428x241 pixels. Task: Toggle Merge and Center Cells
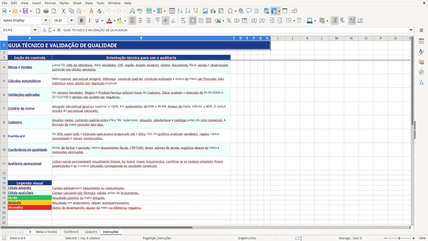pyautogui.click(x=193, y=21)
